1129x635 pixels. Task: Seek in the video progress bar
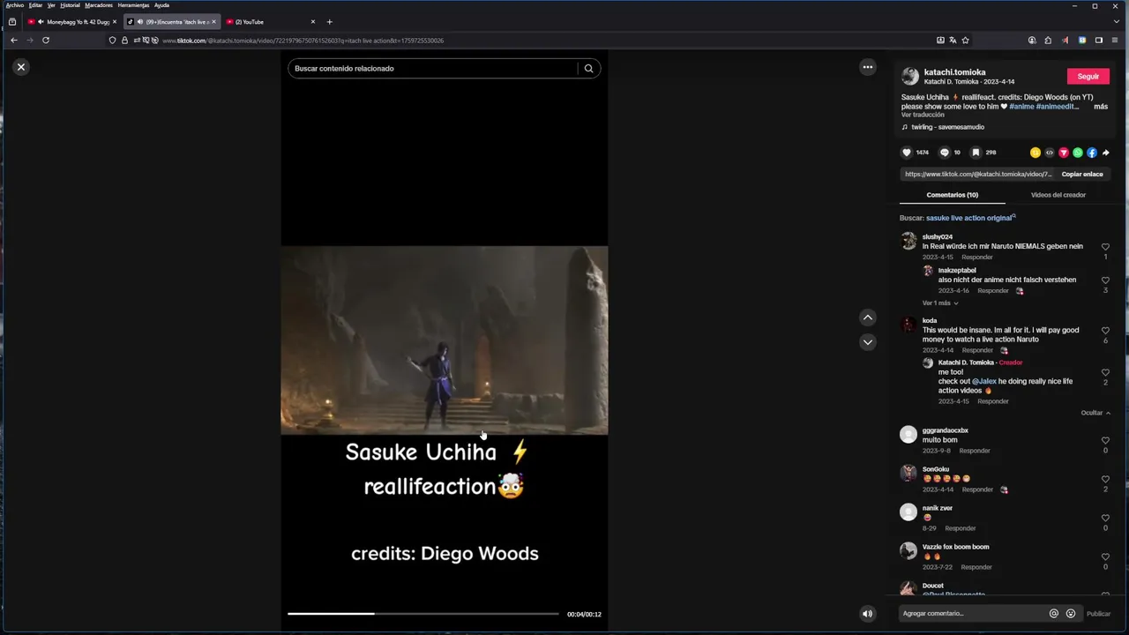(x=422, y=614)
